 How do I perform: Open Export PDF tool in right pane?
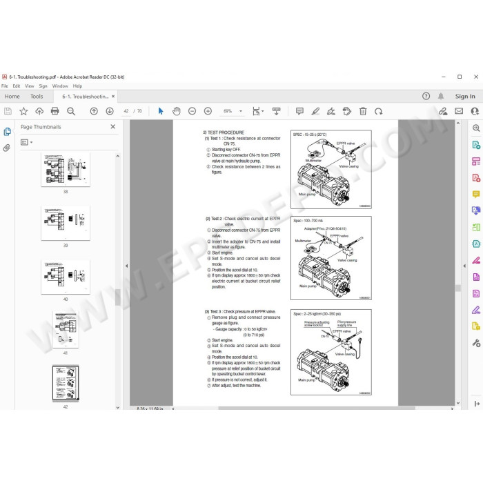(x=476, y=145)
